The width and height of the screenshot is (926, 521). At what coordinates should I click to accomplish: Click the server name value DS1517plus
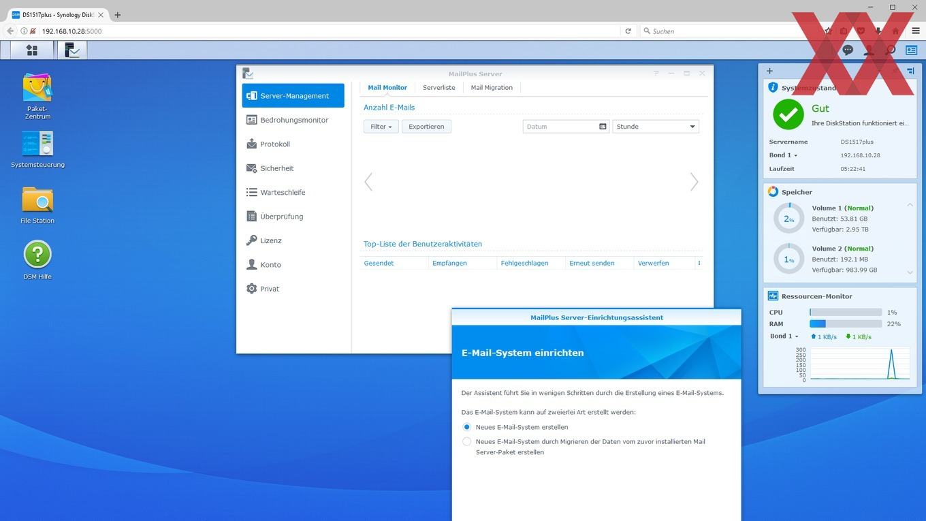click(857, 142)
